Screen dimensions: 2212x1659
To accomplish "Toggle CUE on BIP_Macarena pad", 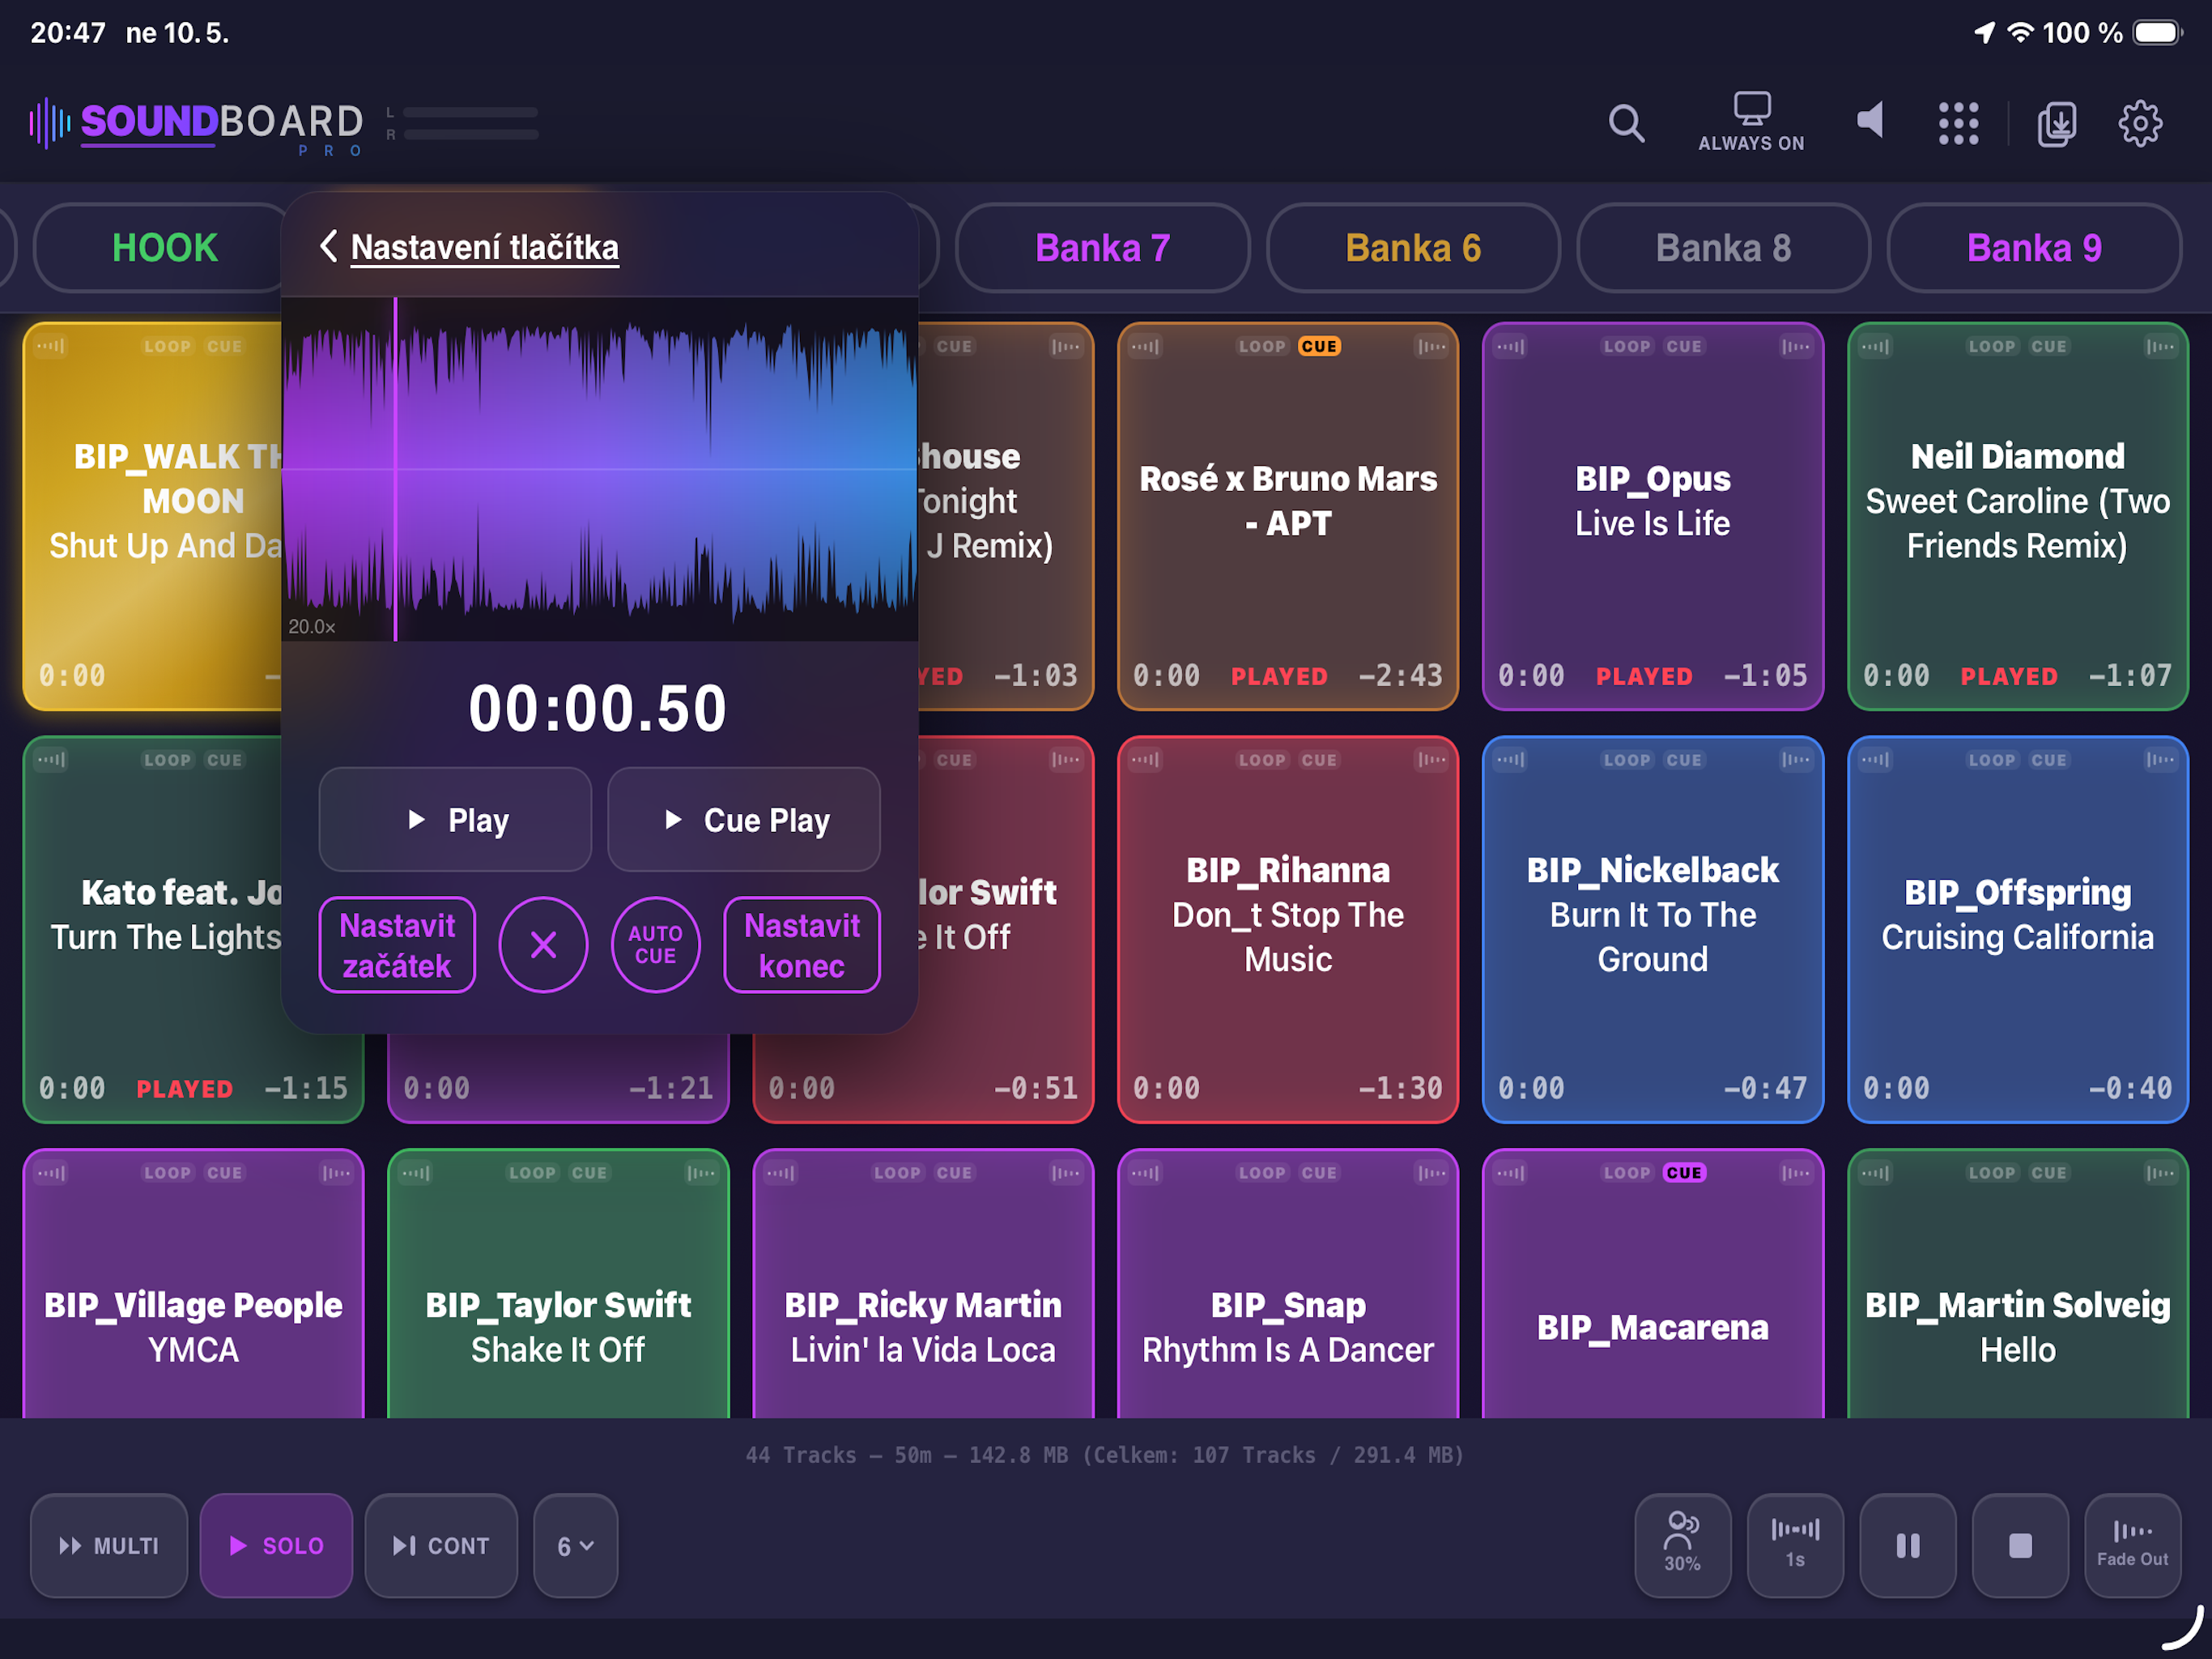I will [1684, 1173].
